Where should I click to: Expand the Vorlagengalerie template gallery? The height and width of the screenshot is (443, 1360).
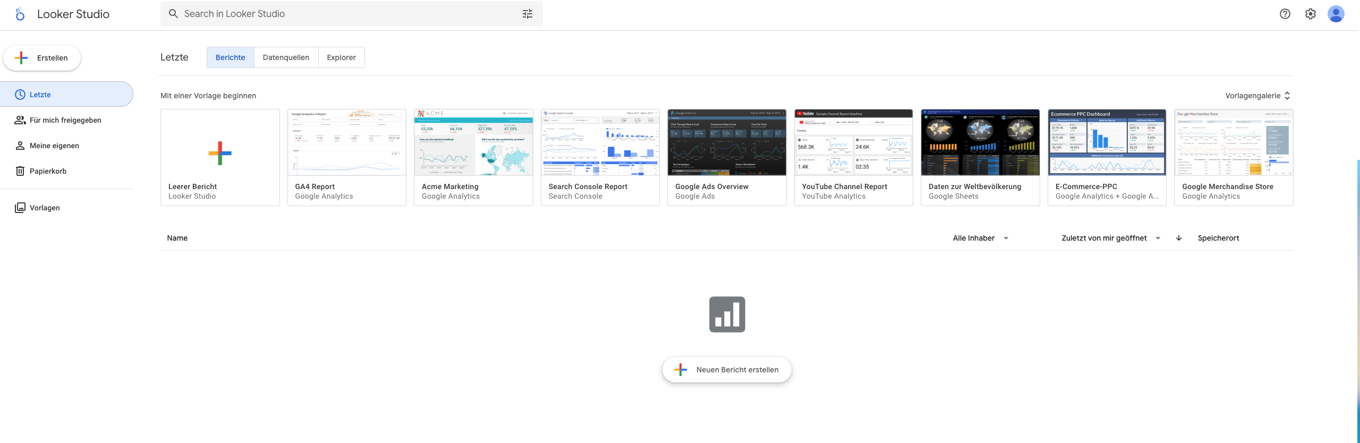pos(1257,96)
